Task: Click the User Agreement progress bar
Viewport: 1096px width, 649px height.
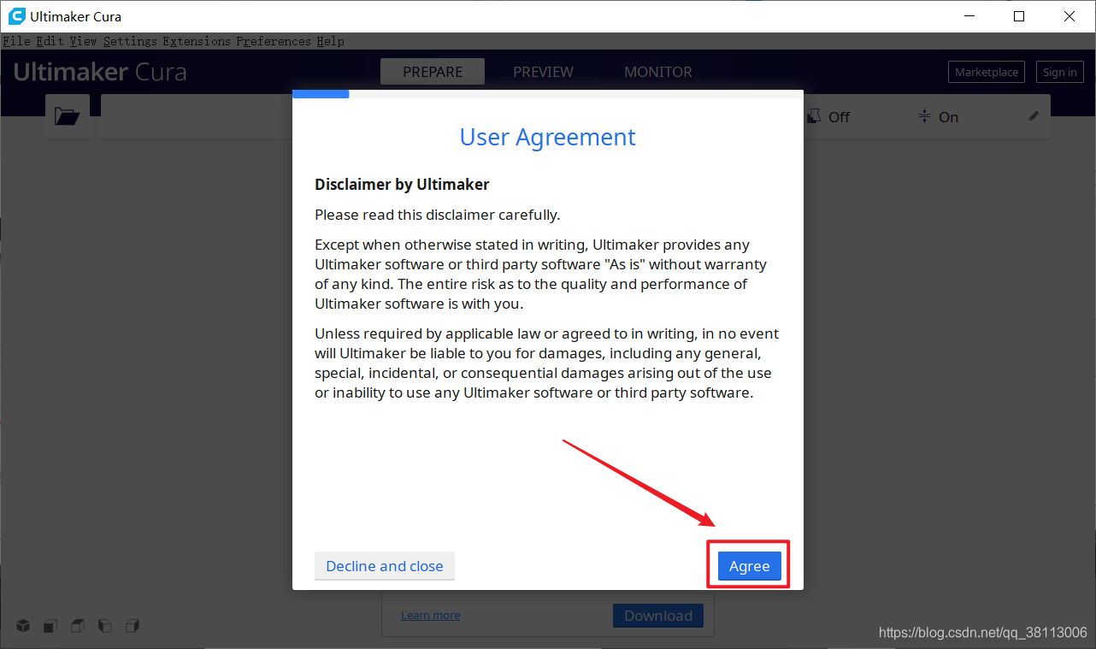Action: [x=548, y=94]
